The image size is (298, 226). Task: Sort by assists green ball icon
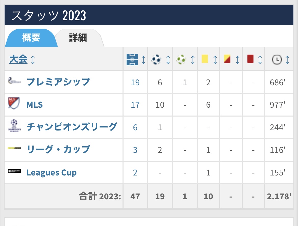181,59
